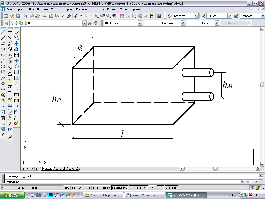Jump to the last layout tab arrow
This screenshot has width=265, height=199.
tap(37, 169)
